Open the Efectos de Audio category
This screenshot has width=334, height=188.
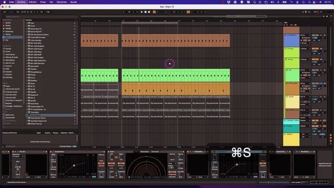(11, 57)
